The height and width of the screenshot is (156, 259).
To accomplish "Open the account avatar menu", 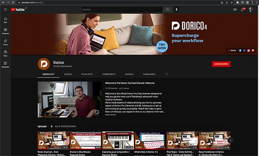I will pyautogui.click(x=251, y=10).
